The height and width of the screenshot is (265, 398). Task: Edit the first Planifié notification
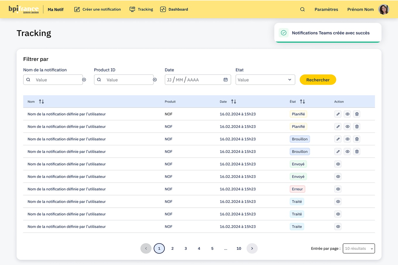coord(338,114)
